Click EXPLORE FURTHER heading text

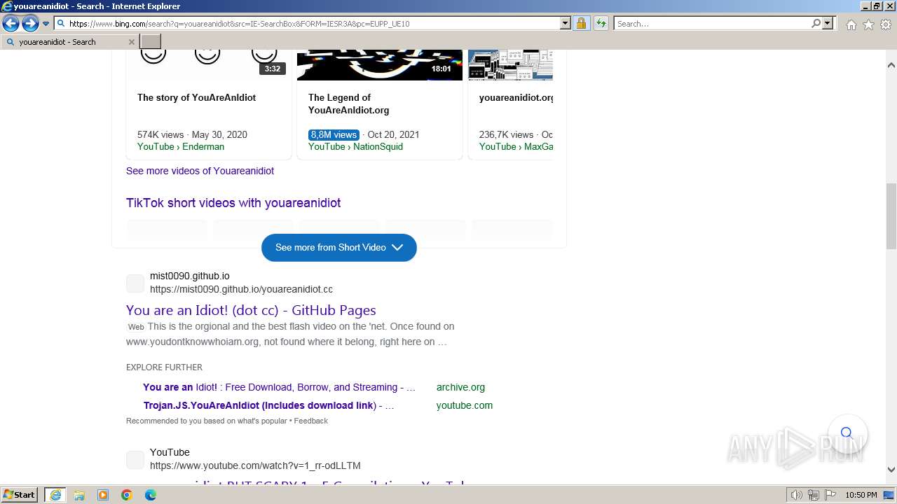164,367
